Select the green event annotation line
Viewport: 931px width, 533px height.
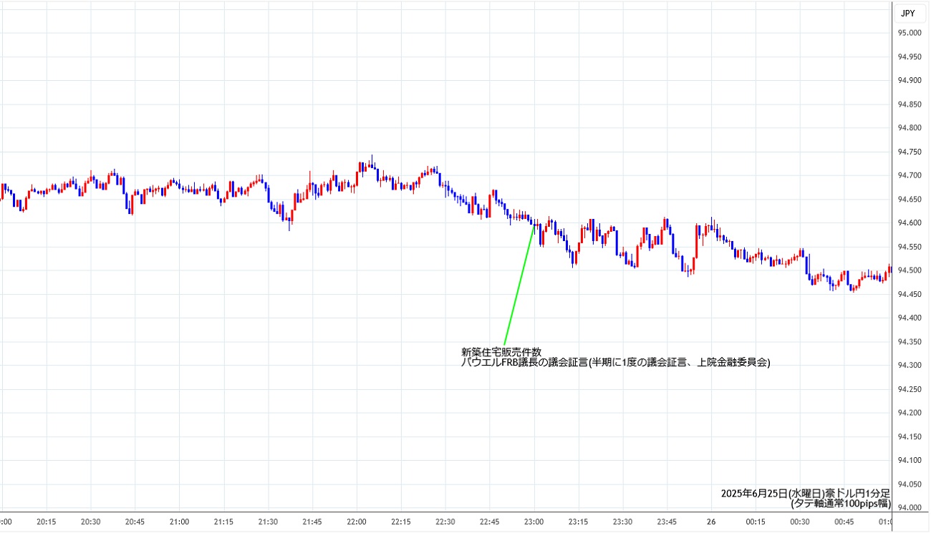click(519, 284)
